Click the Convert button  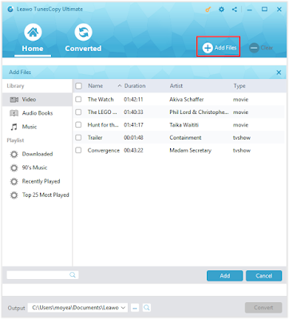coord(263,308)
